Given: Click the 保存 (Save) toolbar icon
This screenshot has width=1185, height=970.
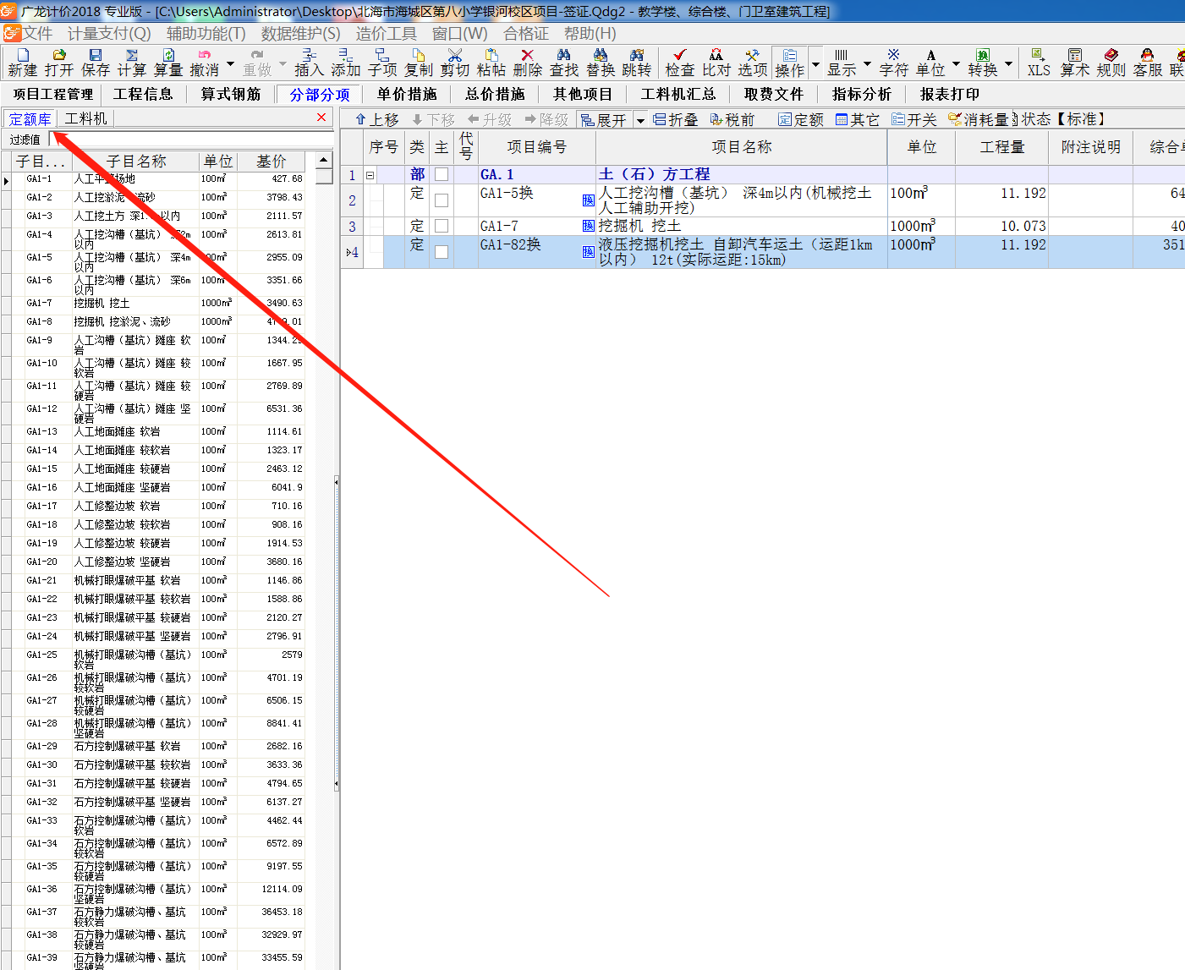Looking at the screenshot, I should coord(96,63).
